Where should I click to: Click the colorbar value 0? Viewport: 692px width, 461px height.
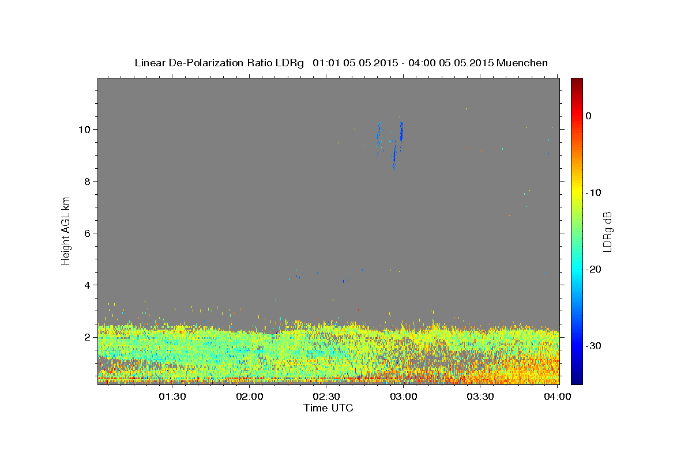point(588,116)
